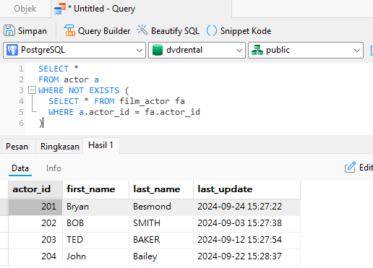Image resolution: width=373 pixels, height=268 pixels.
Task: Open Query Builder tool icon
Action: tap(69, 30)
